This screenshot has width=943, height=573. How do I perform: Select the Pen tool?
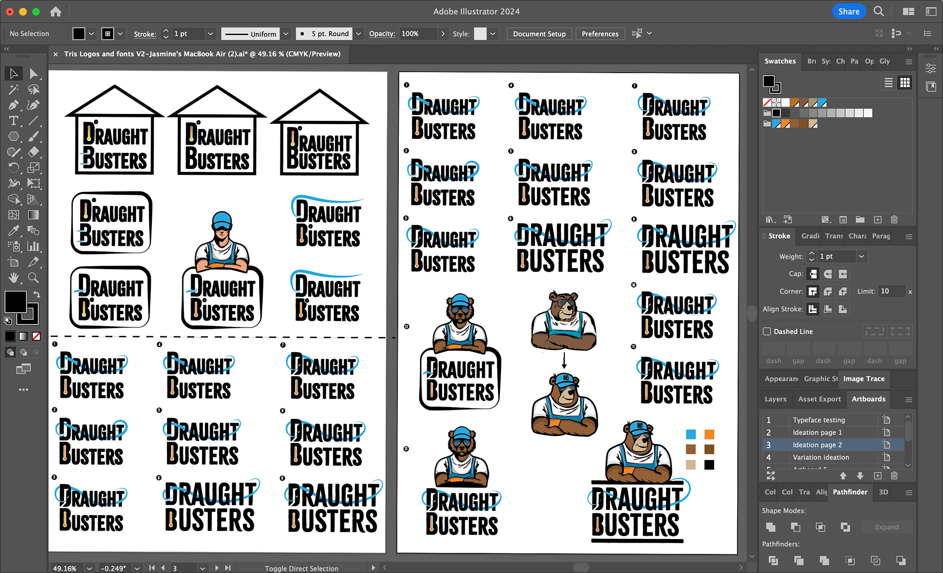click(x=14, y=105)
